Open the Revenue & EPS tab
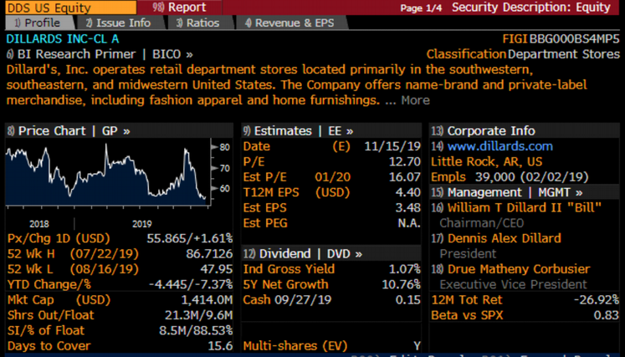 (287, 23)
